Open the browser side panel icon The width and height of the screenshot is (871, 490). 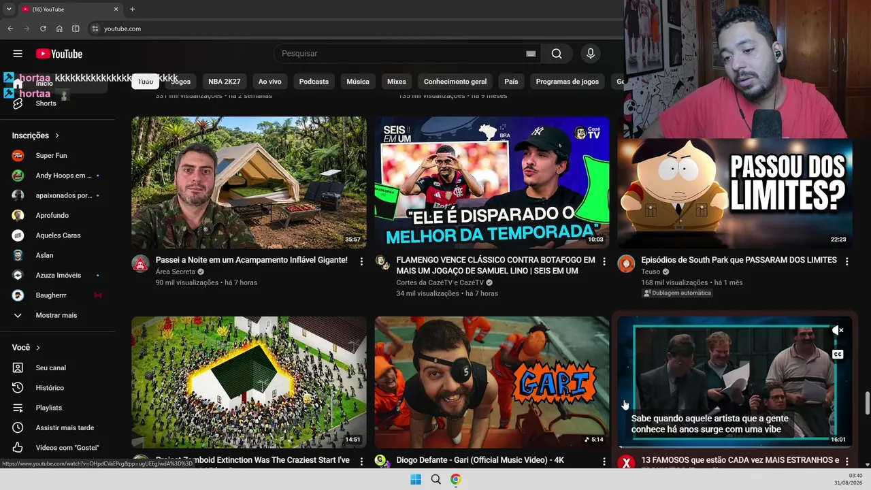click(76, 29)
